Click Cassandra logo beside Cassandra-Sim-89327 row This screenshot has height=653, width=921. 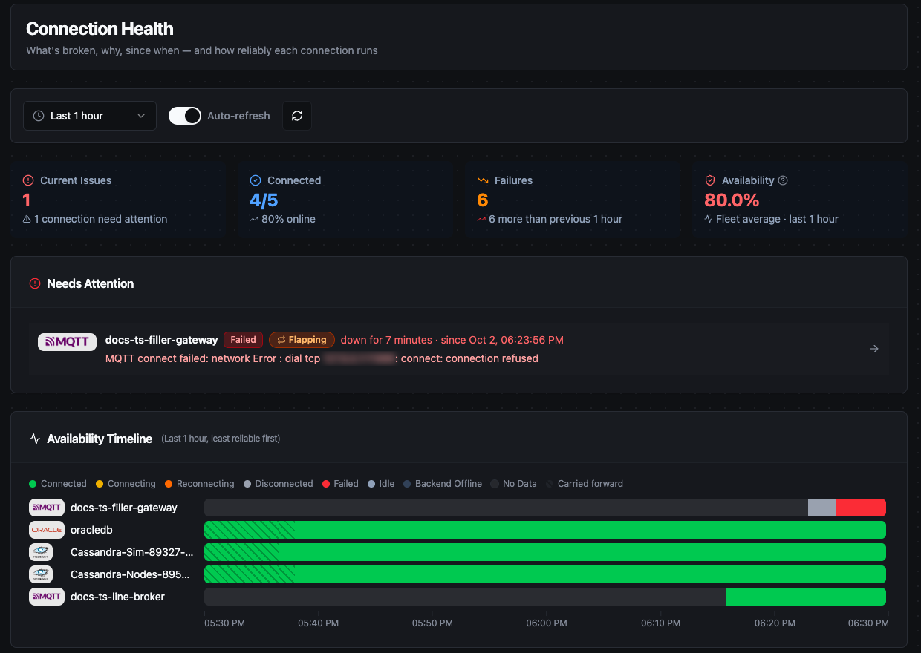[41, 552]
